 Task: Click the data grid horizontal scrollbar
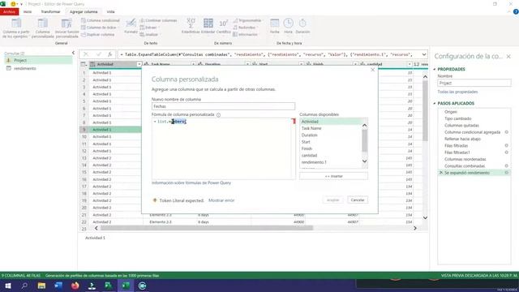[207, 228]
